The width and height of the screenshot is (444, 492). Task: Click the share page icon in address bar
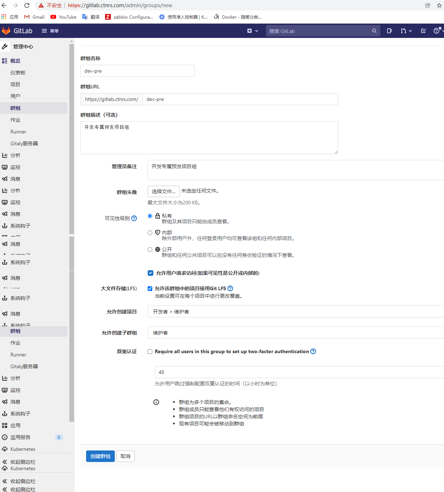(x=428, y=5)
